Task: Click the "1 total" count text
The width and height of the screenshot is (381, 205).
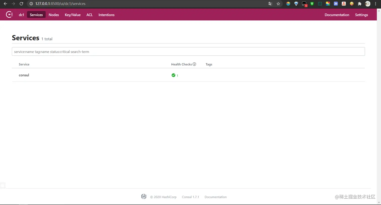Action: pos(47,39)
